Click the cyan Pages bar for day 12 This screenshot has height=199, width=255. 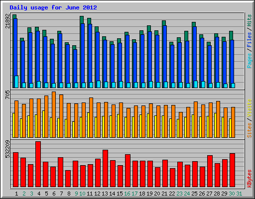tap(99, 84)
